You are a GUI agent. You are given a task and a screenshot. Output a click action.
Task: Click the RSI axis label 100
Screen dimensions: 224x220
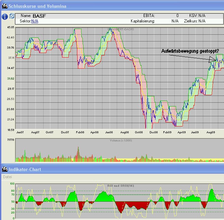[x=12, y=184]
